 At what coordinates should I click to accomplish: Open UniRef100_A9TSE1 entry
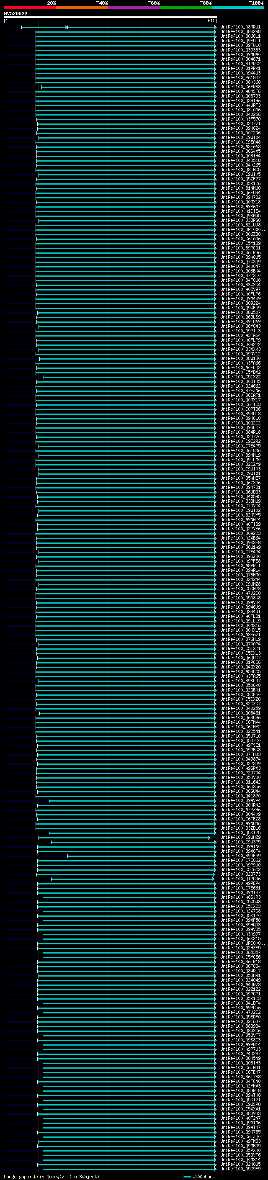240,745
